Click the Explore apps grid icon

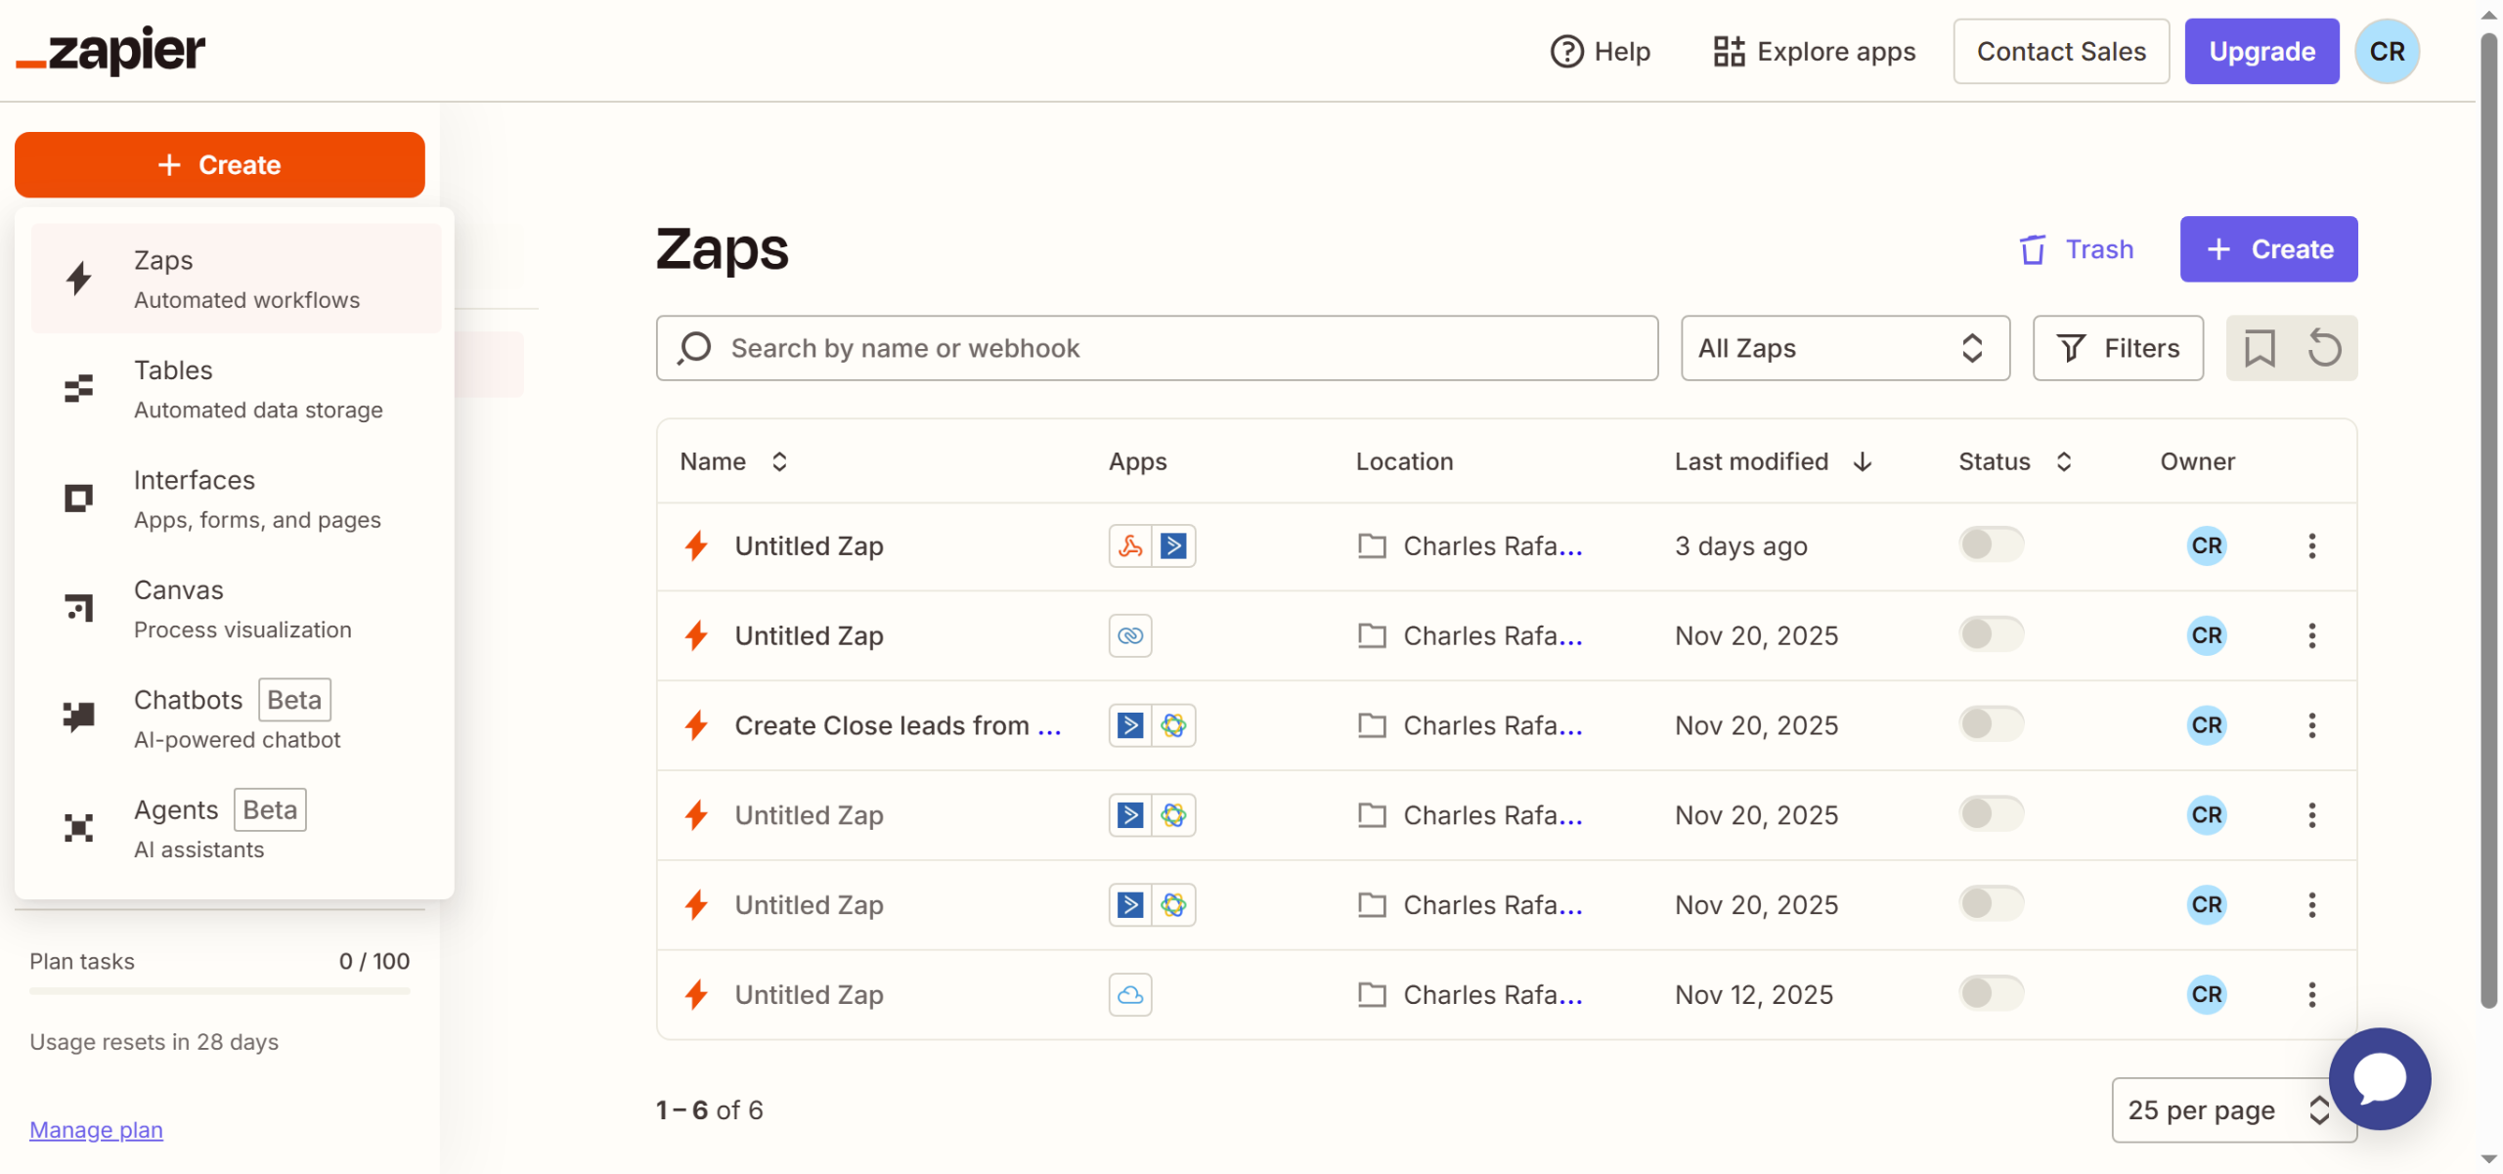click(1728, 52)
